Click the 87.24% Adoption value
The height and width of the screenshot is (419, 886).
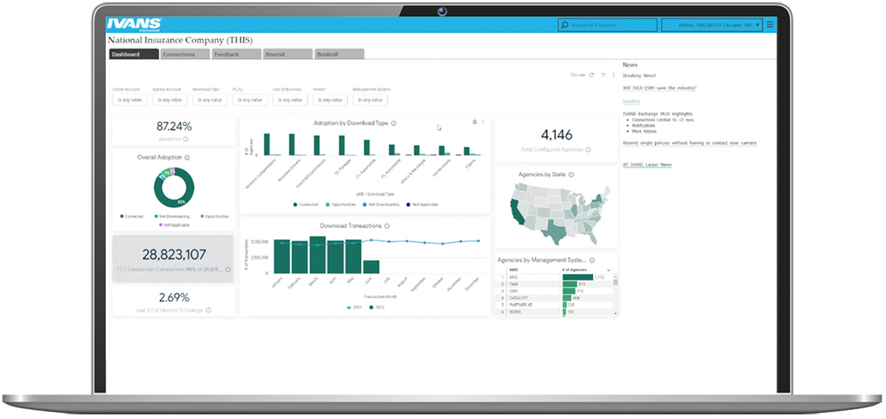point(174,126)
